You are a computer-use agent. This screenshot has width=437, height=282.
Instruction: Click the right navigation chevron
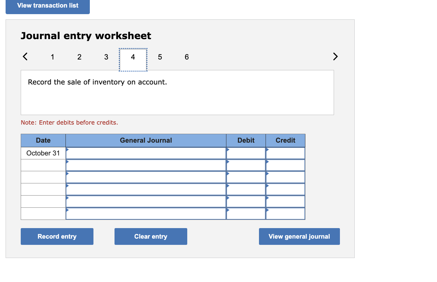[x=335, y=57]
